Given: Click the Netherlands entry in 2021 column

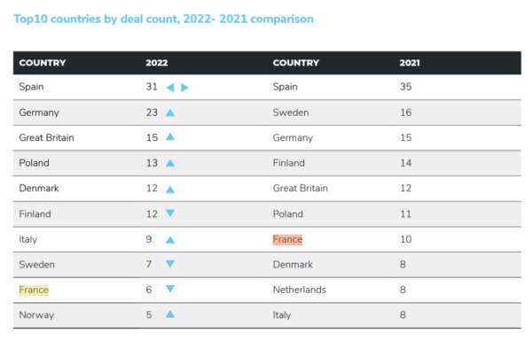Looking at the screenshot, I should coord(300,290).
